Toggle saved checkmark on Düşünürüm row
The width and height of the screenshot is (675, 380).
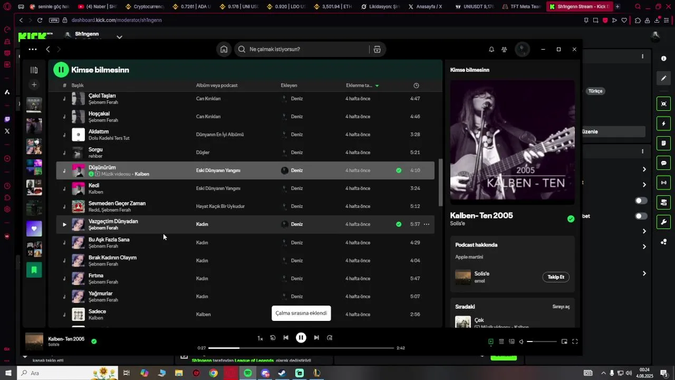399,170
